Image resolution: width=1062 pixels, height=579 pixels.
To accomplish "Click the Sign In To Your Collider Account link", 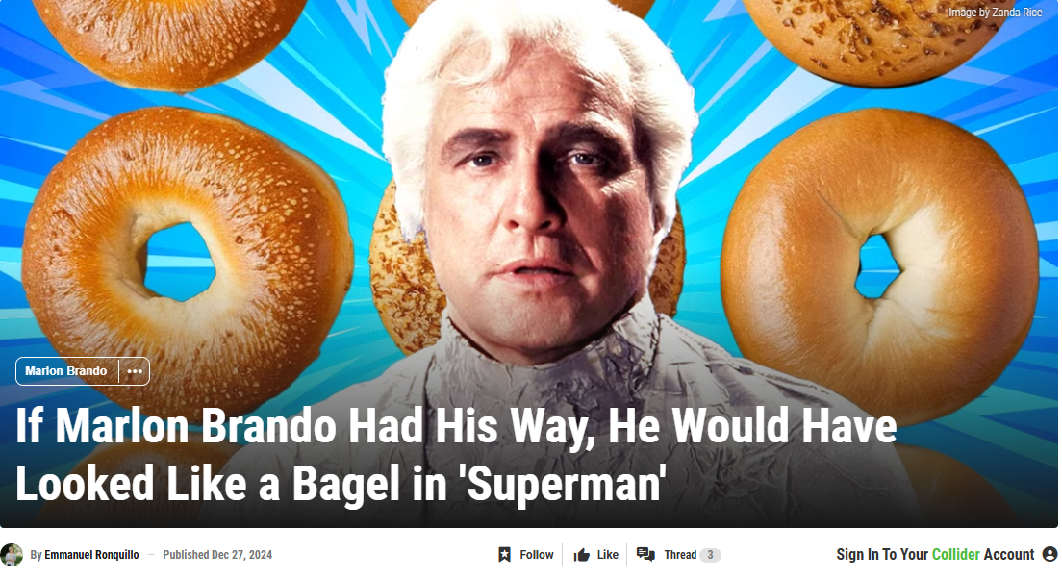I will coord(935,555).
